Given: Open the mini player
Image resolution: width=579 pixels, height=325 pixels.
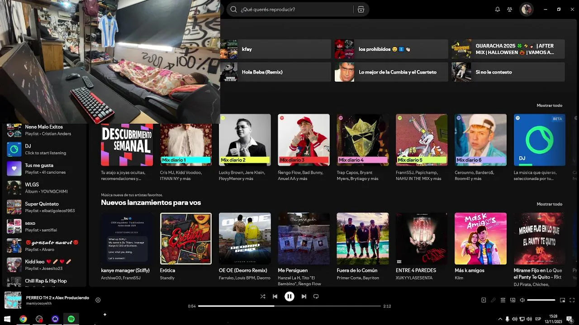Looking at the screenshot, I should coord(563,300).
